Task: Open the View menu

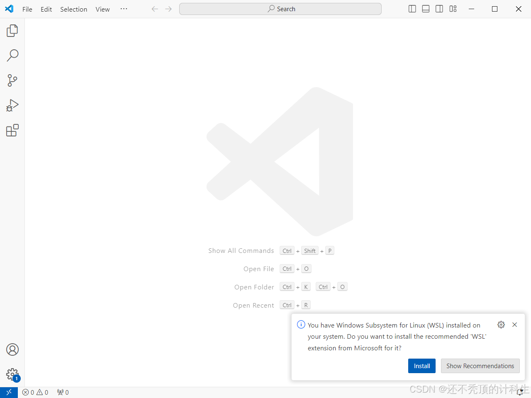Action: 103,9
